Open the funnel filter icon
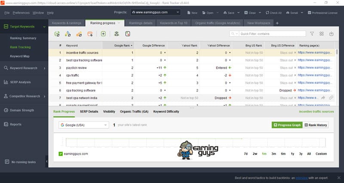The width and height of the screenshot is (344, 183). point(312,34)
